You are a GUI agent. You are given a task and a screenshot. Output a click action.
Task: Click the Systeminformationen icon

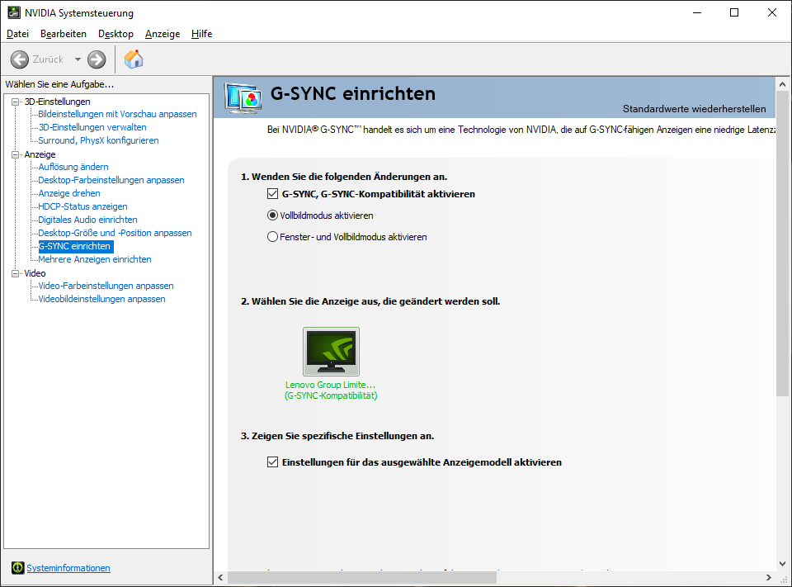point(17,568)
